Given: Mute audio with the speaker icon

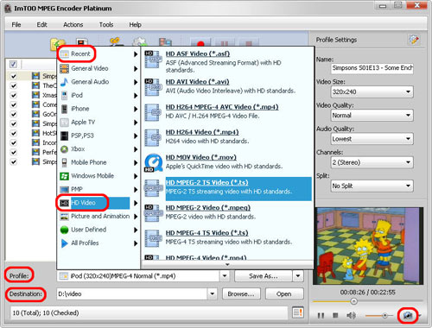Looking at the screenshot, I should pos(351,316).
